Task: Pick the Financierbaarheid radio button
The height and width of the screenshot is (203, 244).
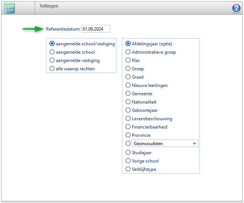Action: coord(128,127)
